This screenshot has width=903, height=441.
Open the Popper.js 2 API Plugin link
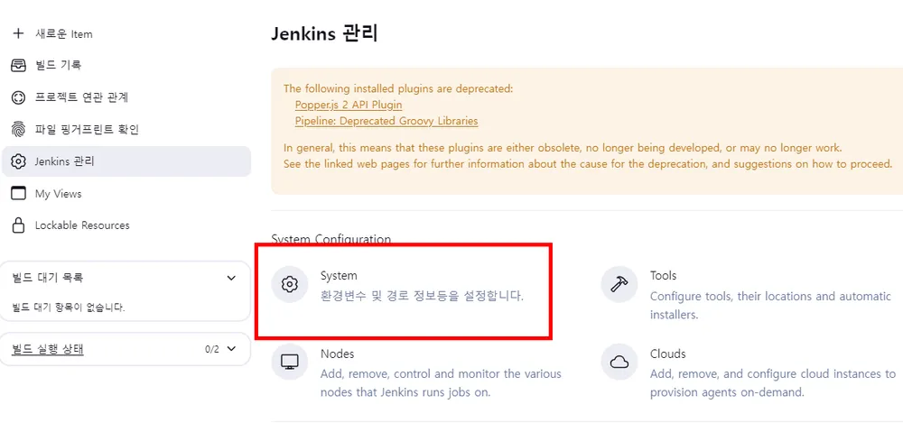pyautogui.click(x=349, y=106)
